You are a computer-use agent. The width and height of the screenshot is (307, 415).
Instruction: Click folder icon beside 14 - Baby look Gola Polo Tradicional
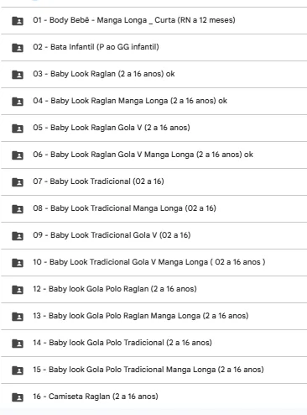pyautogui.click(x=18, y=344)
